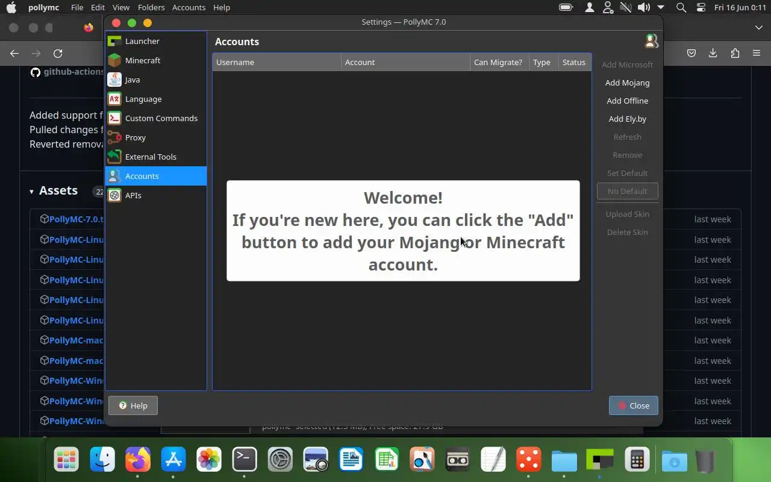The height and width of the screenshot is (482, 771).
Task: Open browser extensions puzzle icon
Action: pos(735,53)
